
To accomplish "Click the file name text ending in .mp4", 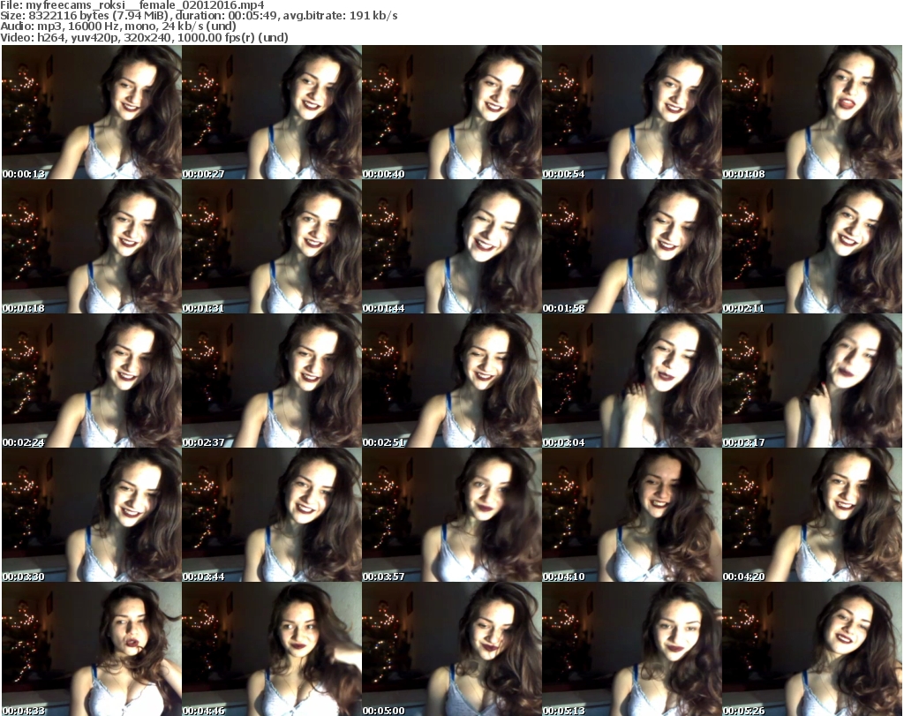I will click(x=145, y=5).
